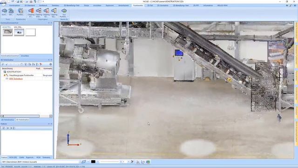Select the Eigensch... bottom tab

[30, 158]
